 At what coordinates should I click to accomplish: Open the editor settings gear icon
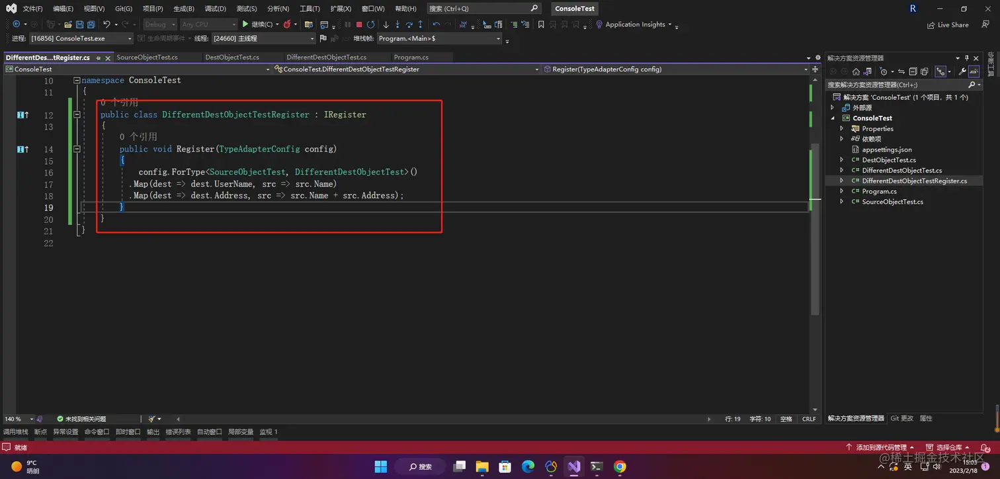pyautogui.click(x=818, y=58)
